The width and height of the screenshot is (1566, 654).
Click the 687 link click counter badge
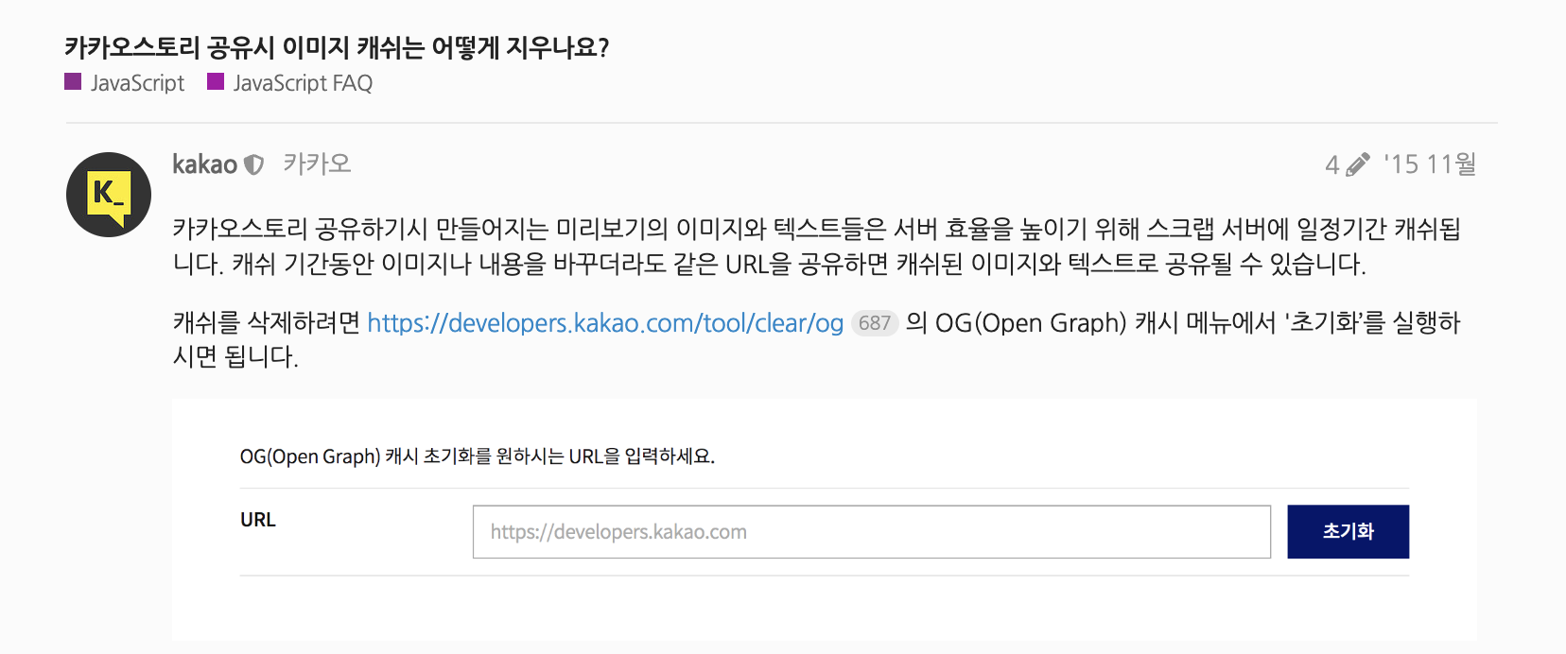[x=875, y=323]
